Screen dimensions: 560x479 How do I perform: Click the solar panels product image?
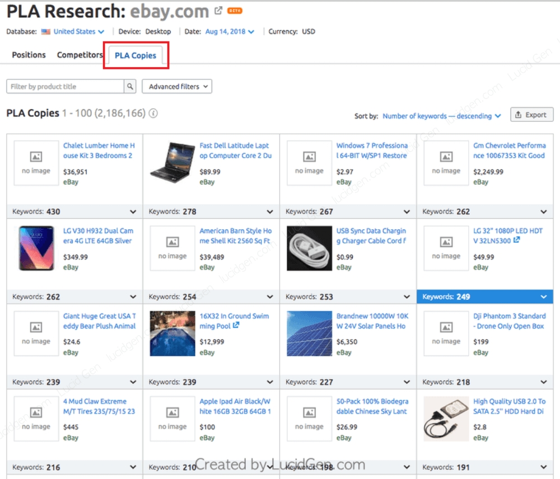coord(309,334)
